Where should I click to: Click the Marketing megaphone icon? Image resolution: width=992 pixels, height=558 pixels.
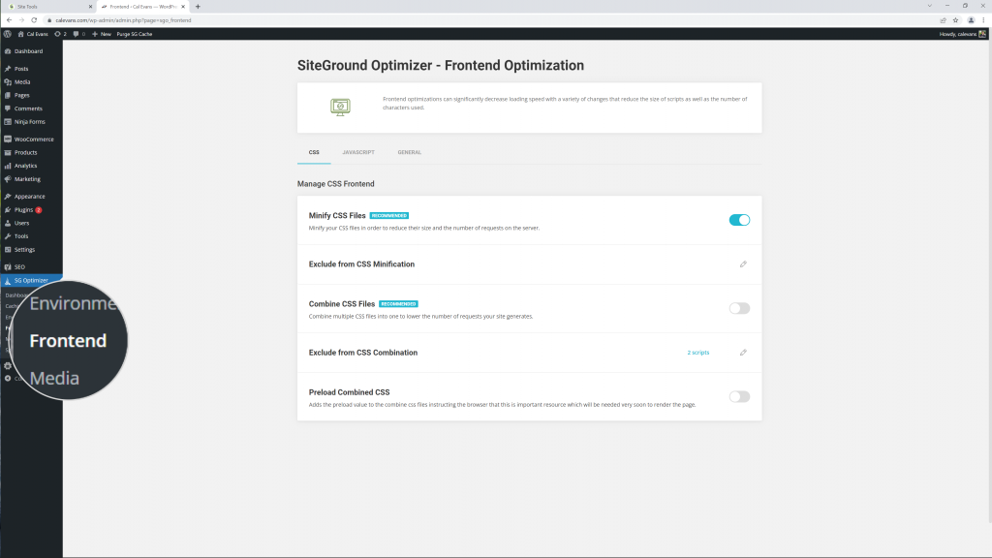tap(8, 179)
